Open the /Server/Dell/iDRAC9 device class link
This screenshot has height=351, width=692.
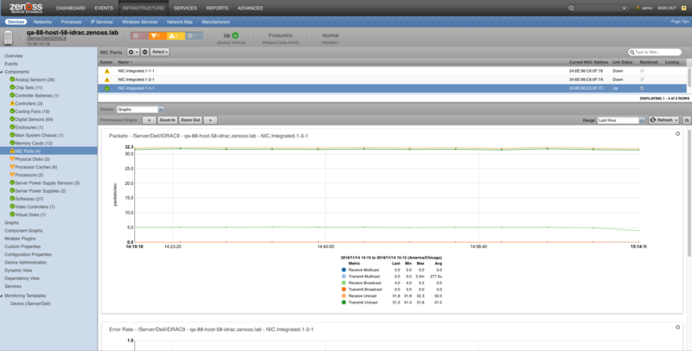coord(47,38)
